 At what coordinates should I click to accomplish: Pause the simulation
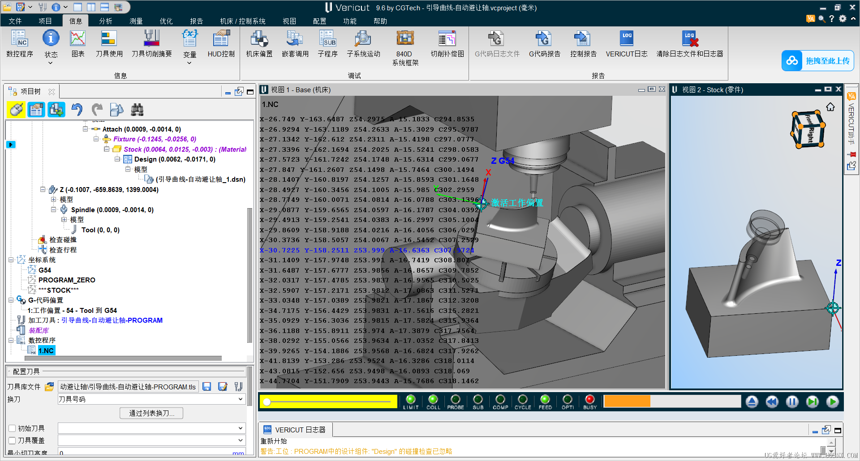pyautogui.click(x=792, y=402)
